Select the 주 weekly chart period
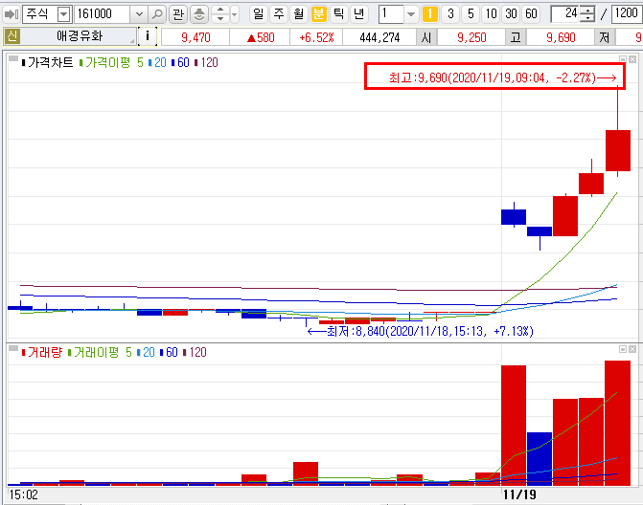Image resolution: width=643 pixels, height=505 pixels. point(279,14)
